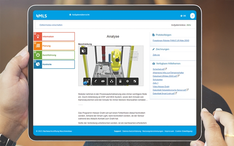
Task: Open the DE language selector
Action: coord(183,16)
